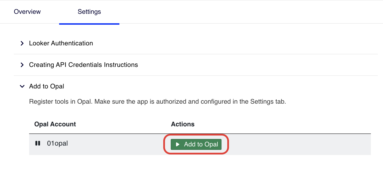Click the blue underline beneath Settings tab
Viewport: 383px width, 178px height.
(89, 24)
